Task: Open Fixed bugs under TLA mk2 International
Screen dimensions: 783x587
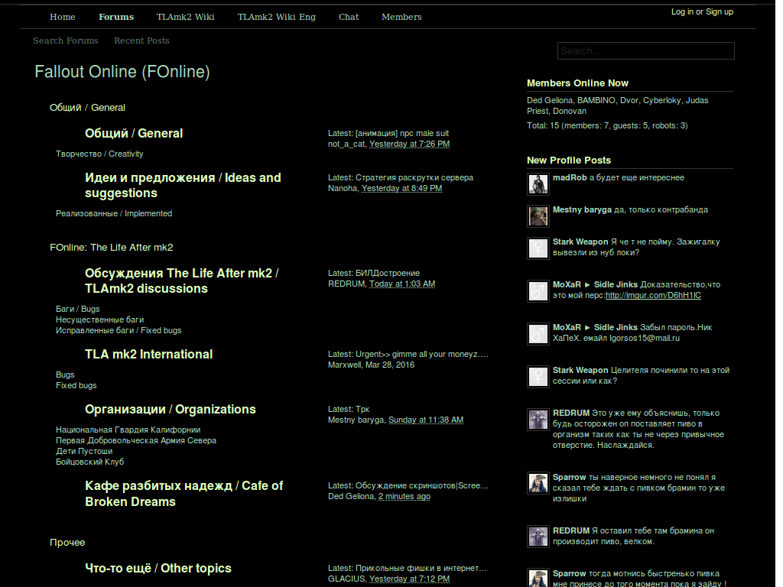Action: [x=76, y=385]
